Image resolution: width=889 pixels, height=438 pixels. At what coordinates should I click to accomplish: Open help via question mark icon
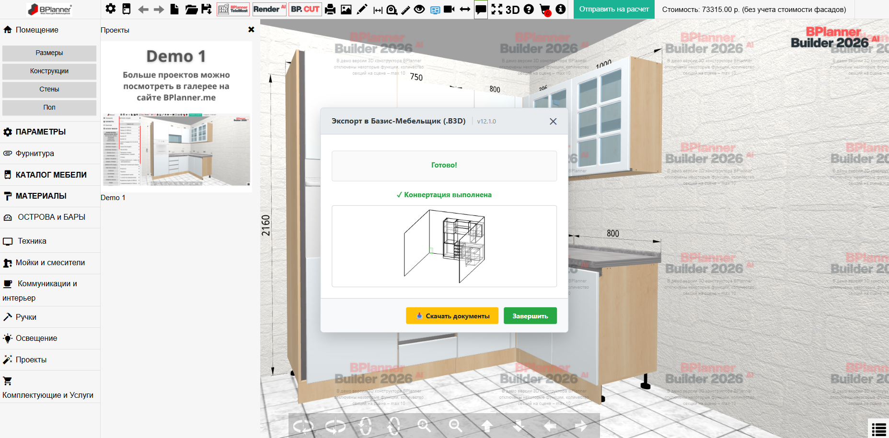529,9
